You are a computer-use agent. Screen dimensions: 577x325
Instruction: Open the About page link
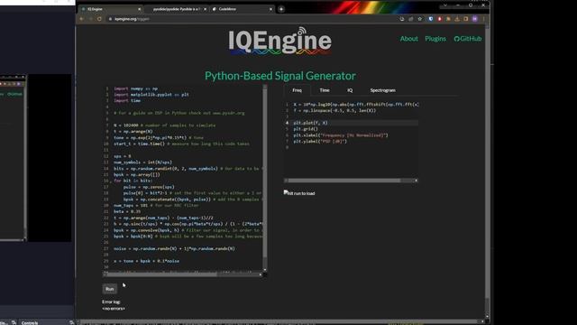[x=408, y=39]
